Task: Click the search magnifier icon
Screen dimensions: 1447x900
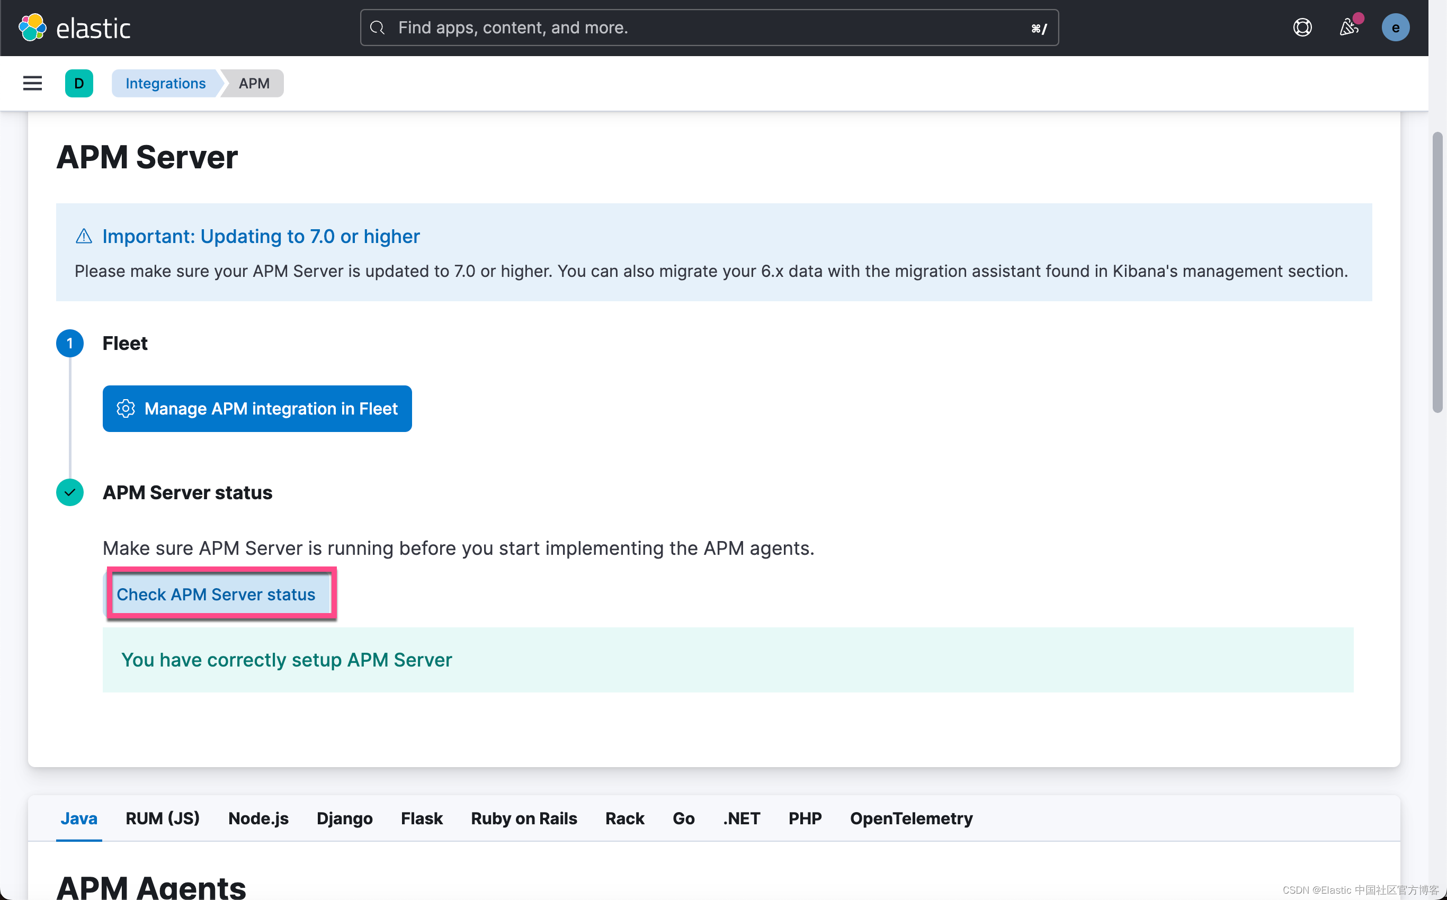Action: (x=378, y=28)
